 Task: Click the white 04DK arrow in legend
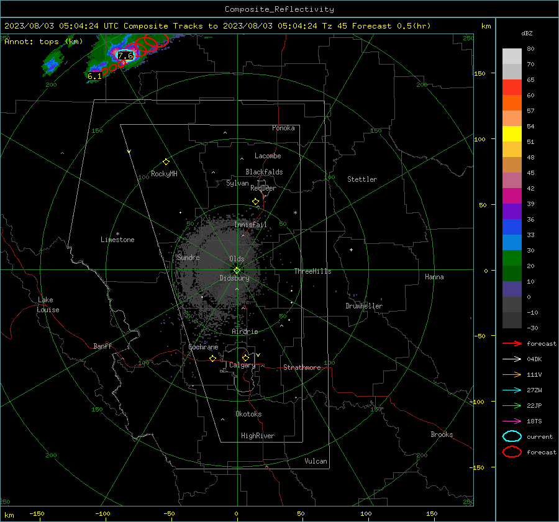click(x=512, y=359)
